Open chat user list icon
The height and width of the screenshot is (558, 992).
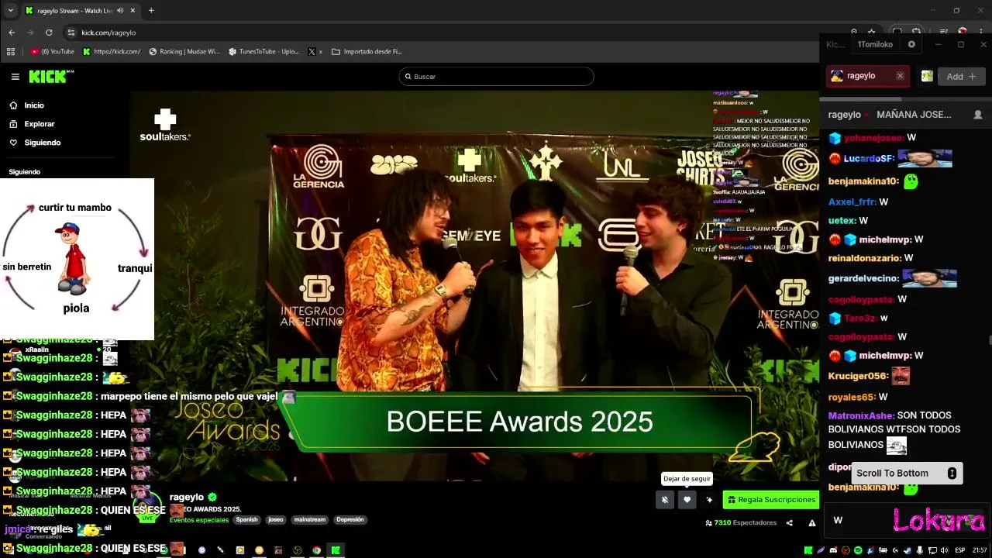(x=977, y=115)
